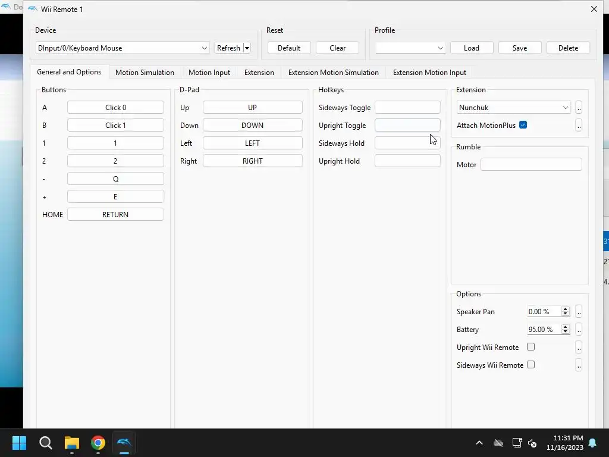
Task: Load the selected profile
Action: [472, 48]
